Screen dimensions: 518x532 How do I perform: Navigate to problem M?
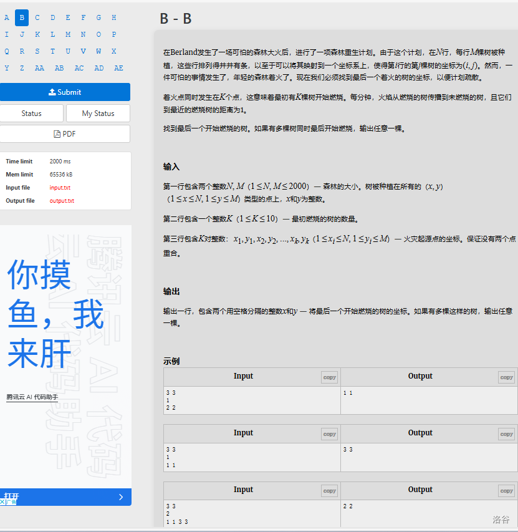click(x=68, y=34)
